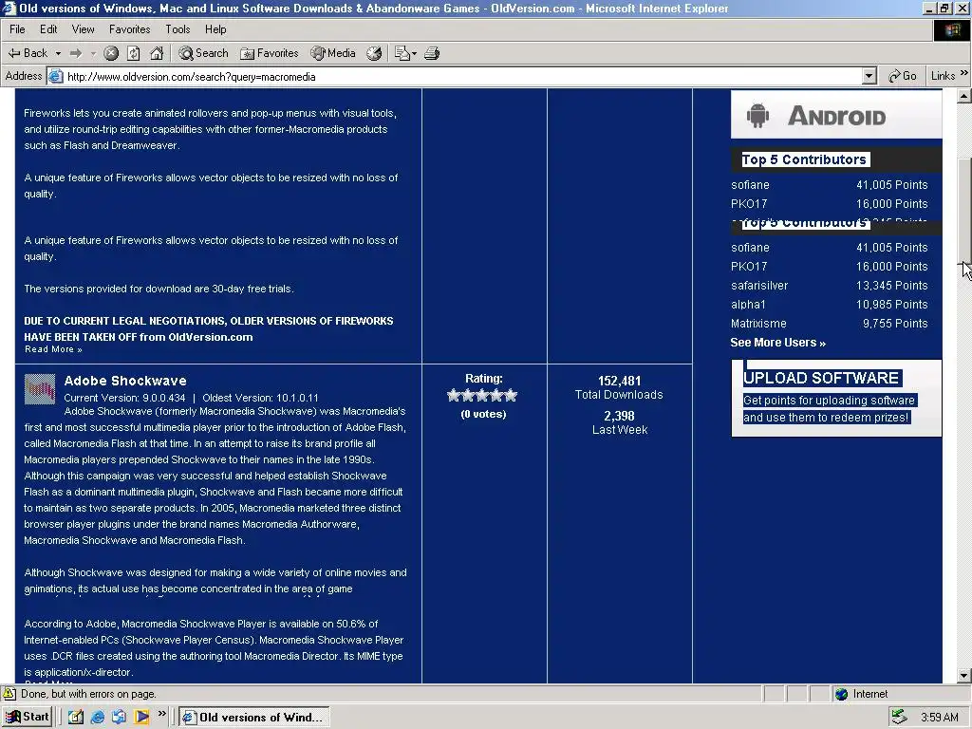972x729 pixels.
Task: Click the 152,481 Total Downloads text
Action: [619, 387]
